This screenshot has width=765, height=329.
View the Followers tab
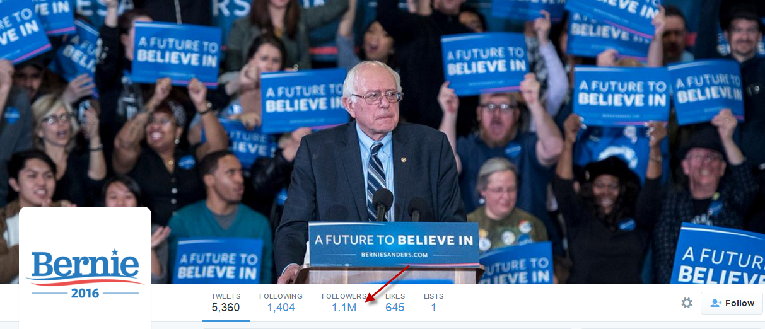(x=344, y=303)
